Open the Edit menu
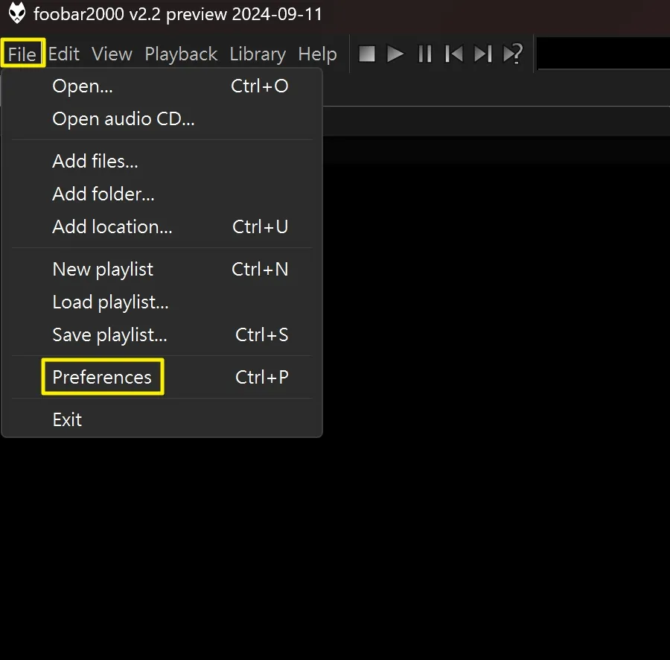This screenshot has width=670, height=660. tap(64, 54)
